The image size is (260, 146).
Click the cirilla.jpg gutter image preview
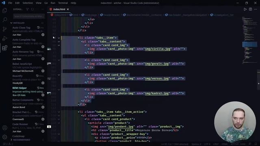pyautogui.click(x=49, y=49)
